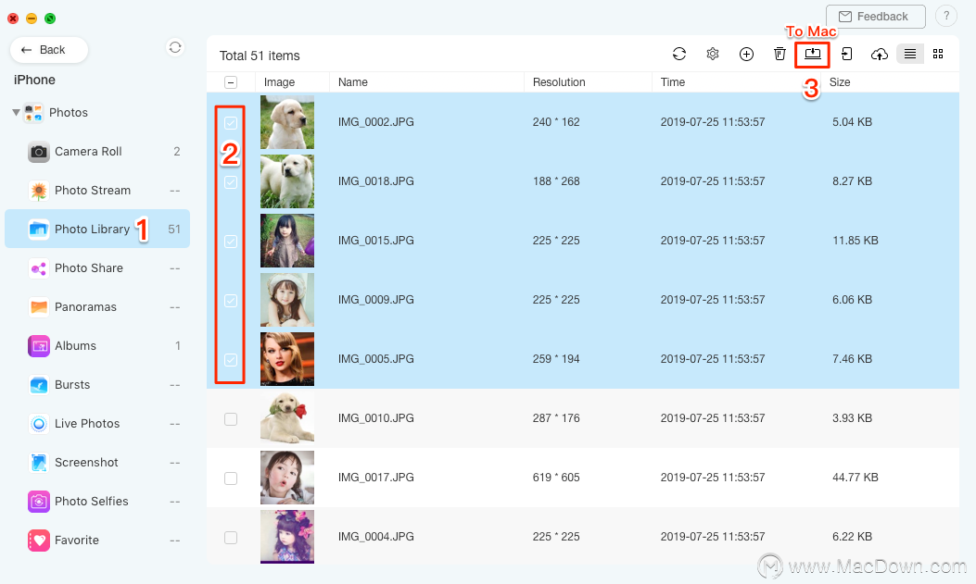Screen dimensions: 976x584
Task: Click the file name IMG_0010.JPG
Action: point(376,418)
